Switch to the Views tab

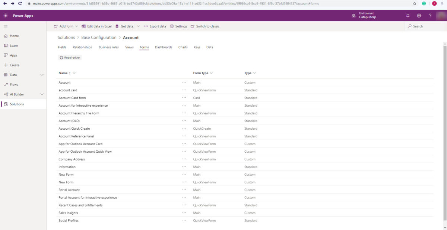130,48
